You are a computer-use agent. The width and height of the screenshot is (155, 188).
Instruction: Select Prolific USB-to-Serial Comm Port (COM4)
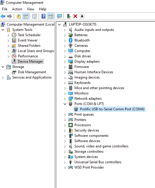(112, 109)
